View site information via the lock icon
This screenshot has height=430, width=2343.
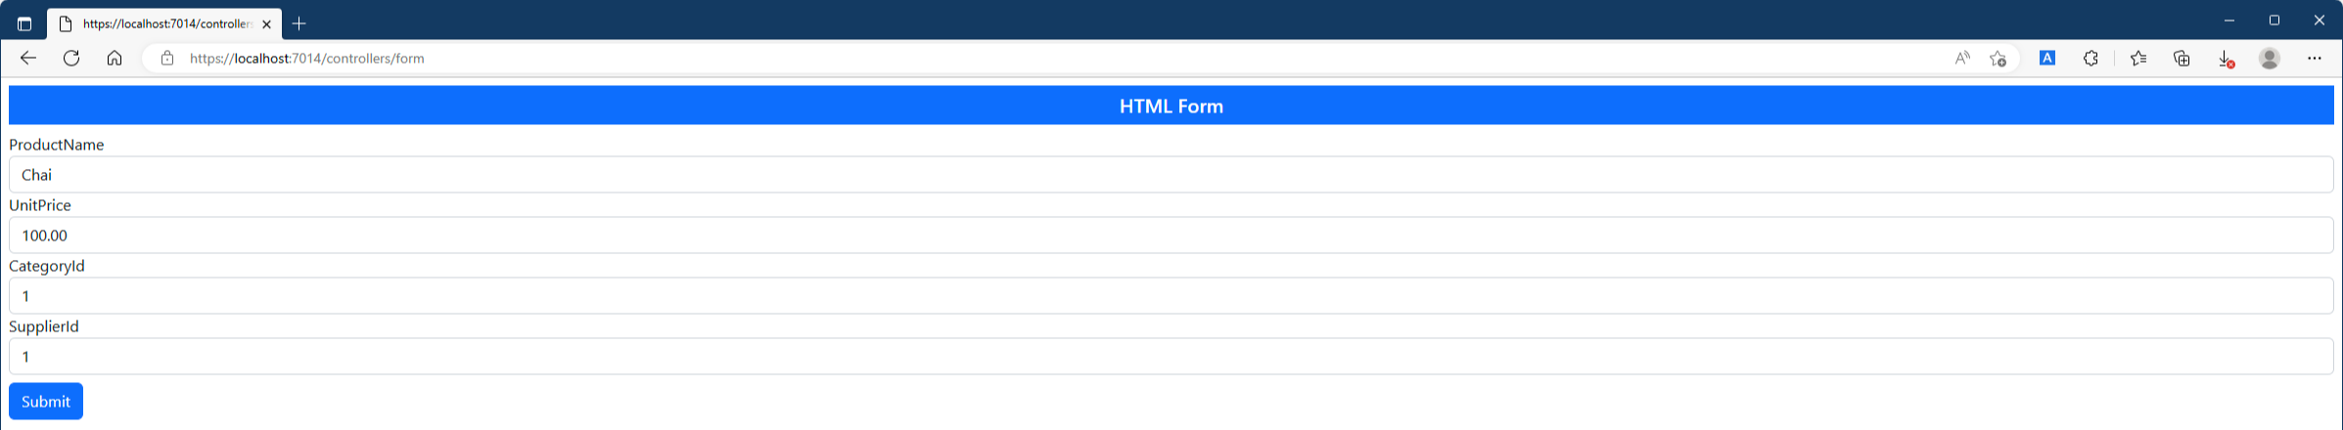(167, 59)
